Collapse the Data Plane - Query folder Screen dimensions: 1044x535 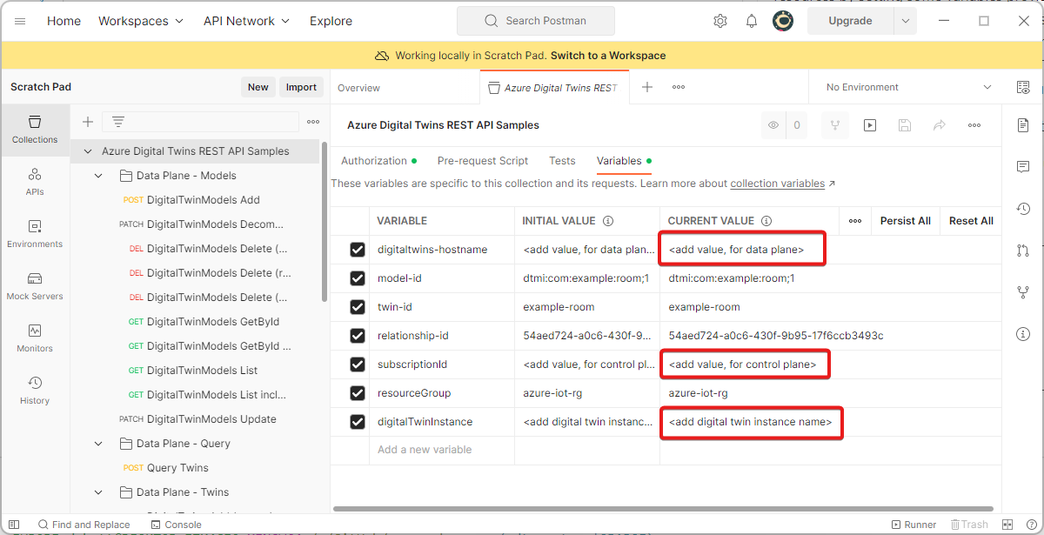98,444
